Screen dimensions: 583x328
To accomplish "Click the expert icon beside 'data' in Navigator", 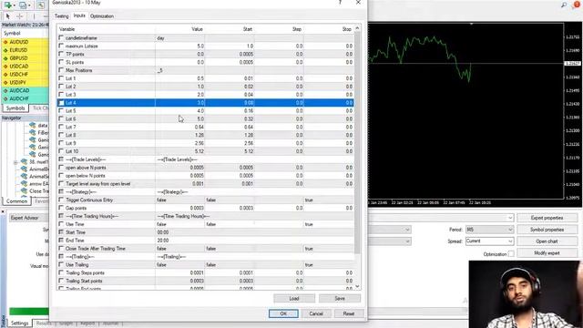I will click(x=33, y=126).
